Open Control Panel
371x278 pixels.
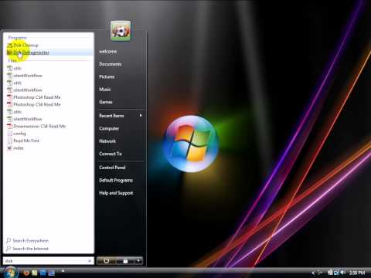tap(112, 168)
